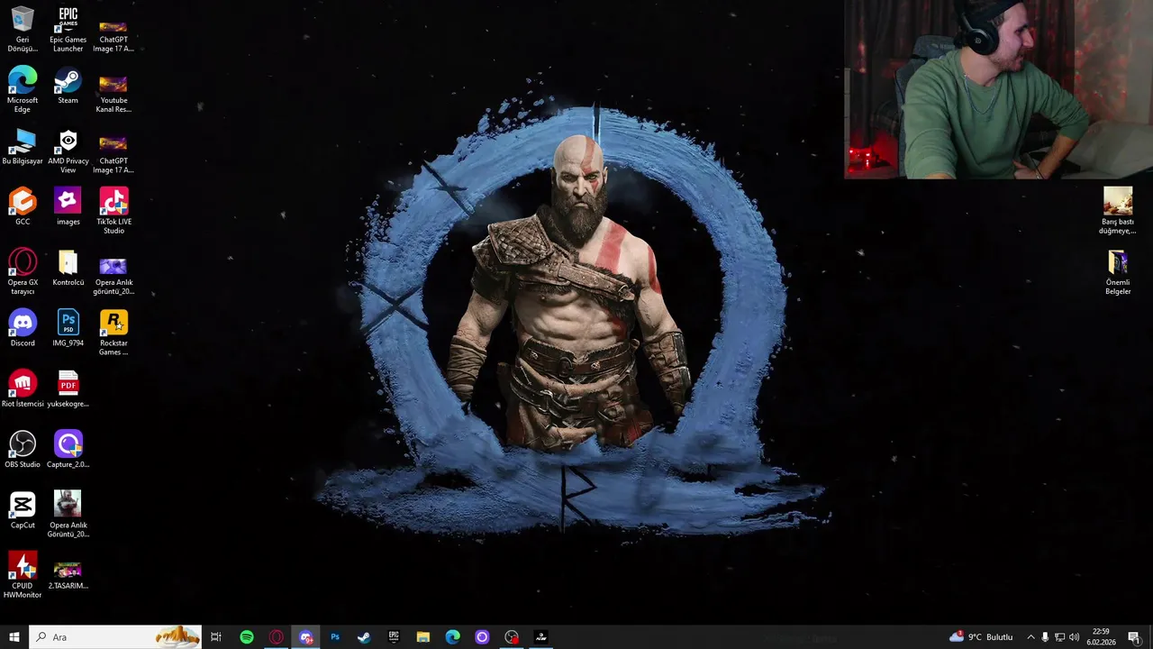
Task: Launch OBS Studio desktop shortcut
Action: point(23,450)
